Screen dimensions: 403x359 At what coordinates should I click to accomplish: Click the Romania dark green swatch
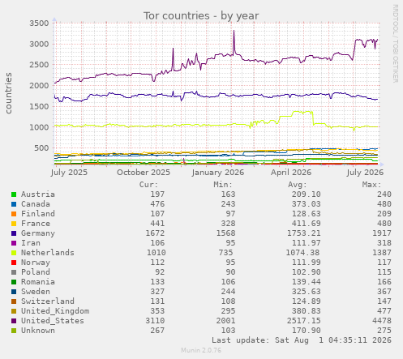[x=14, y=282]
